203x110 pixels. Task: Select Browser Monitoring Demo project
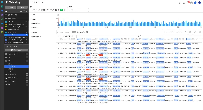[16, 27]
